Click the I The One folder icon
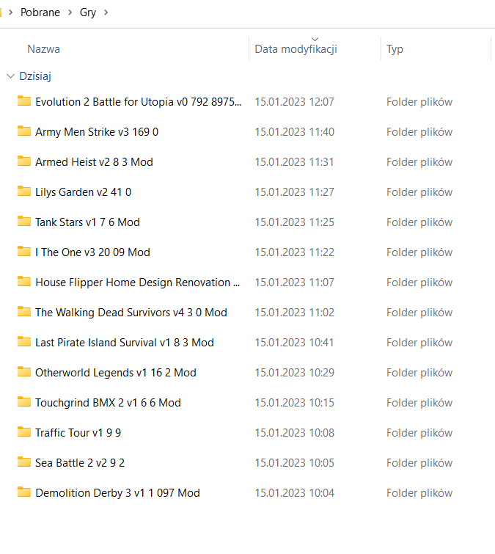This screenshot has width=495, height=554. click(x=24, y=251)
